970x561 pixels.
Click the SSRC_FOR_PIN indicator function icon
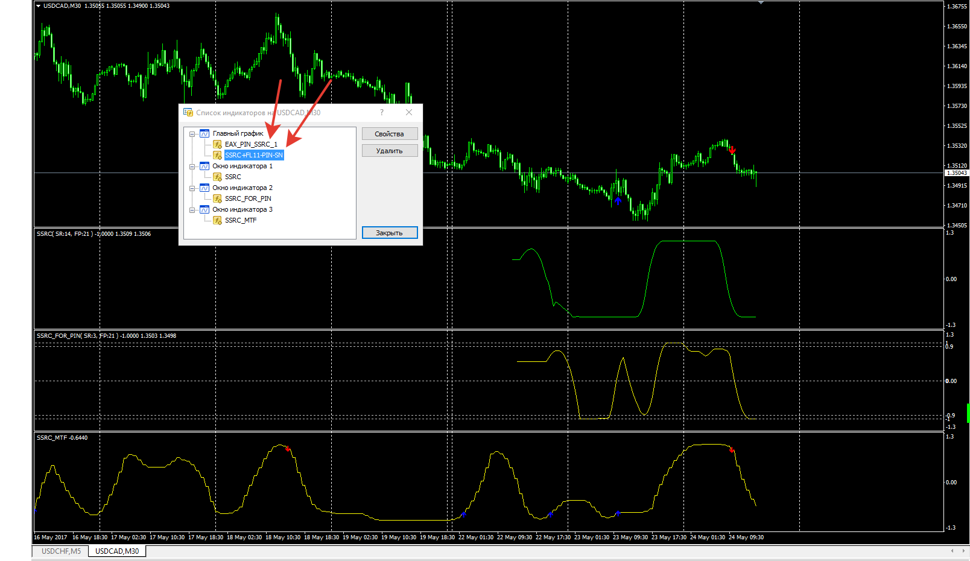tap(217, 198)
